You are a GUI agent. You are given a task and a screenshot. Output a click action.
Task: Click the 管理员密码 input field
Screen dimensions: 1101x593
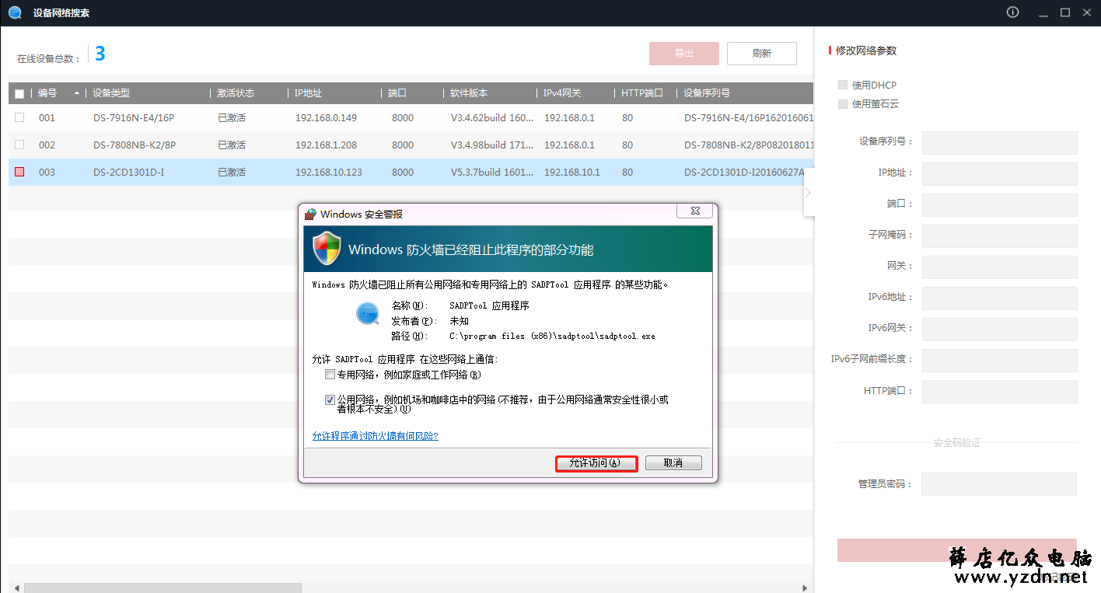click(x=999, y=484)
